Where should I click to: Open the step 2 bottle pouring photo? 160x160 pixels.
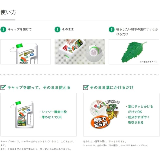80,52
